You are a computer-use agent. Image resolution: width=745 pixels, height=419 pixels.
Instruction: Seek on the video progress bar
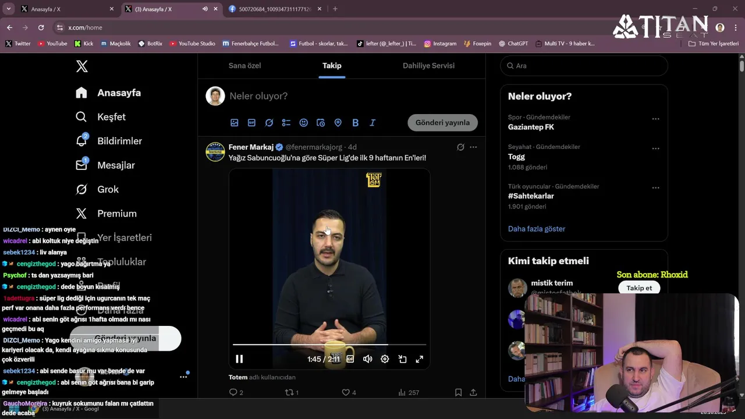pyautogui.click(x=329, y=345)
